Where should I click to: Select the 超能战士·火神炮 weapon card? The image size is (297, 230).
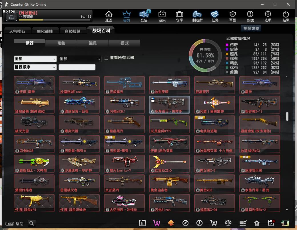(34, 164)
